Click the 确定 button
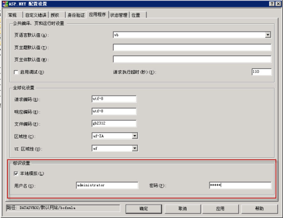Screen dimensions: 283x218 [x=144, y=209]
